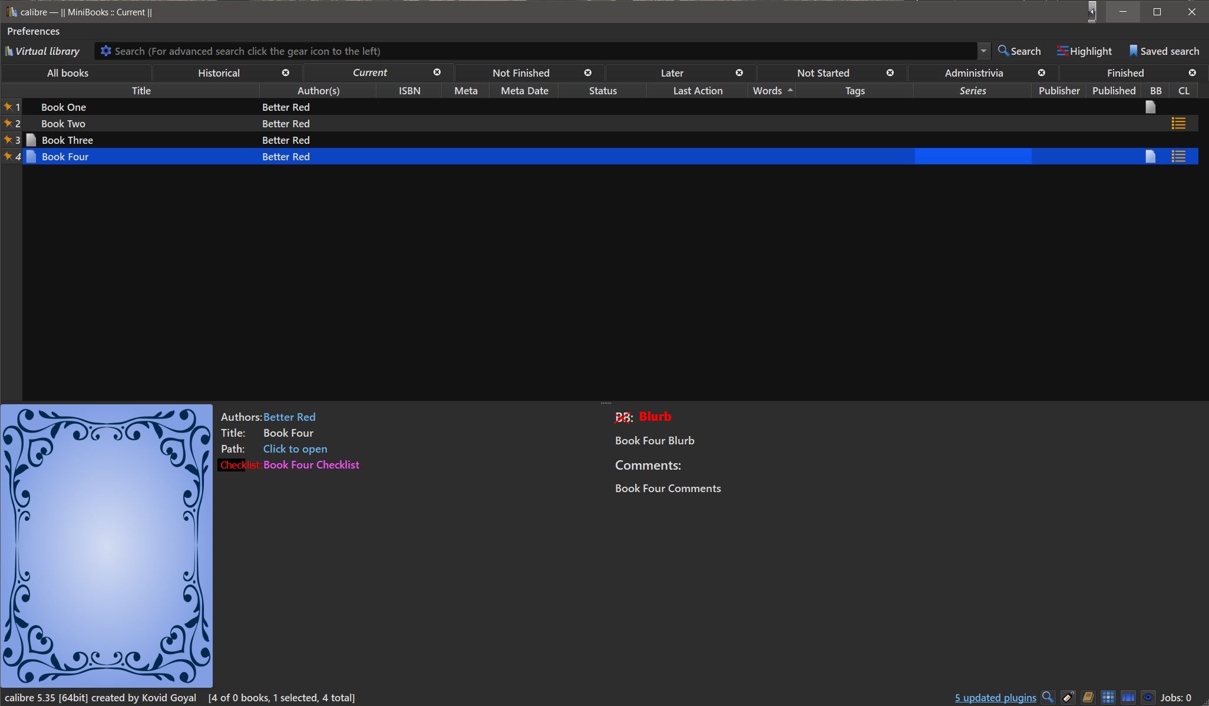Click the Book Four cover thumbnail
The image size is (1209, 706).
click(107, 545)
